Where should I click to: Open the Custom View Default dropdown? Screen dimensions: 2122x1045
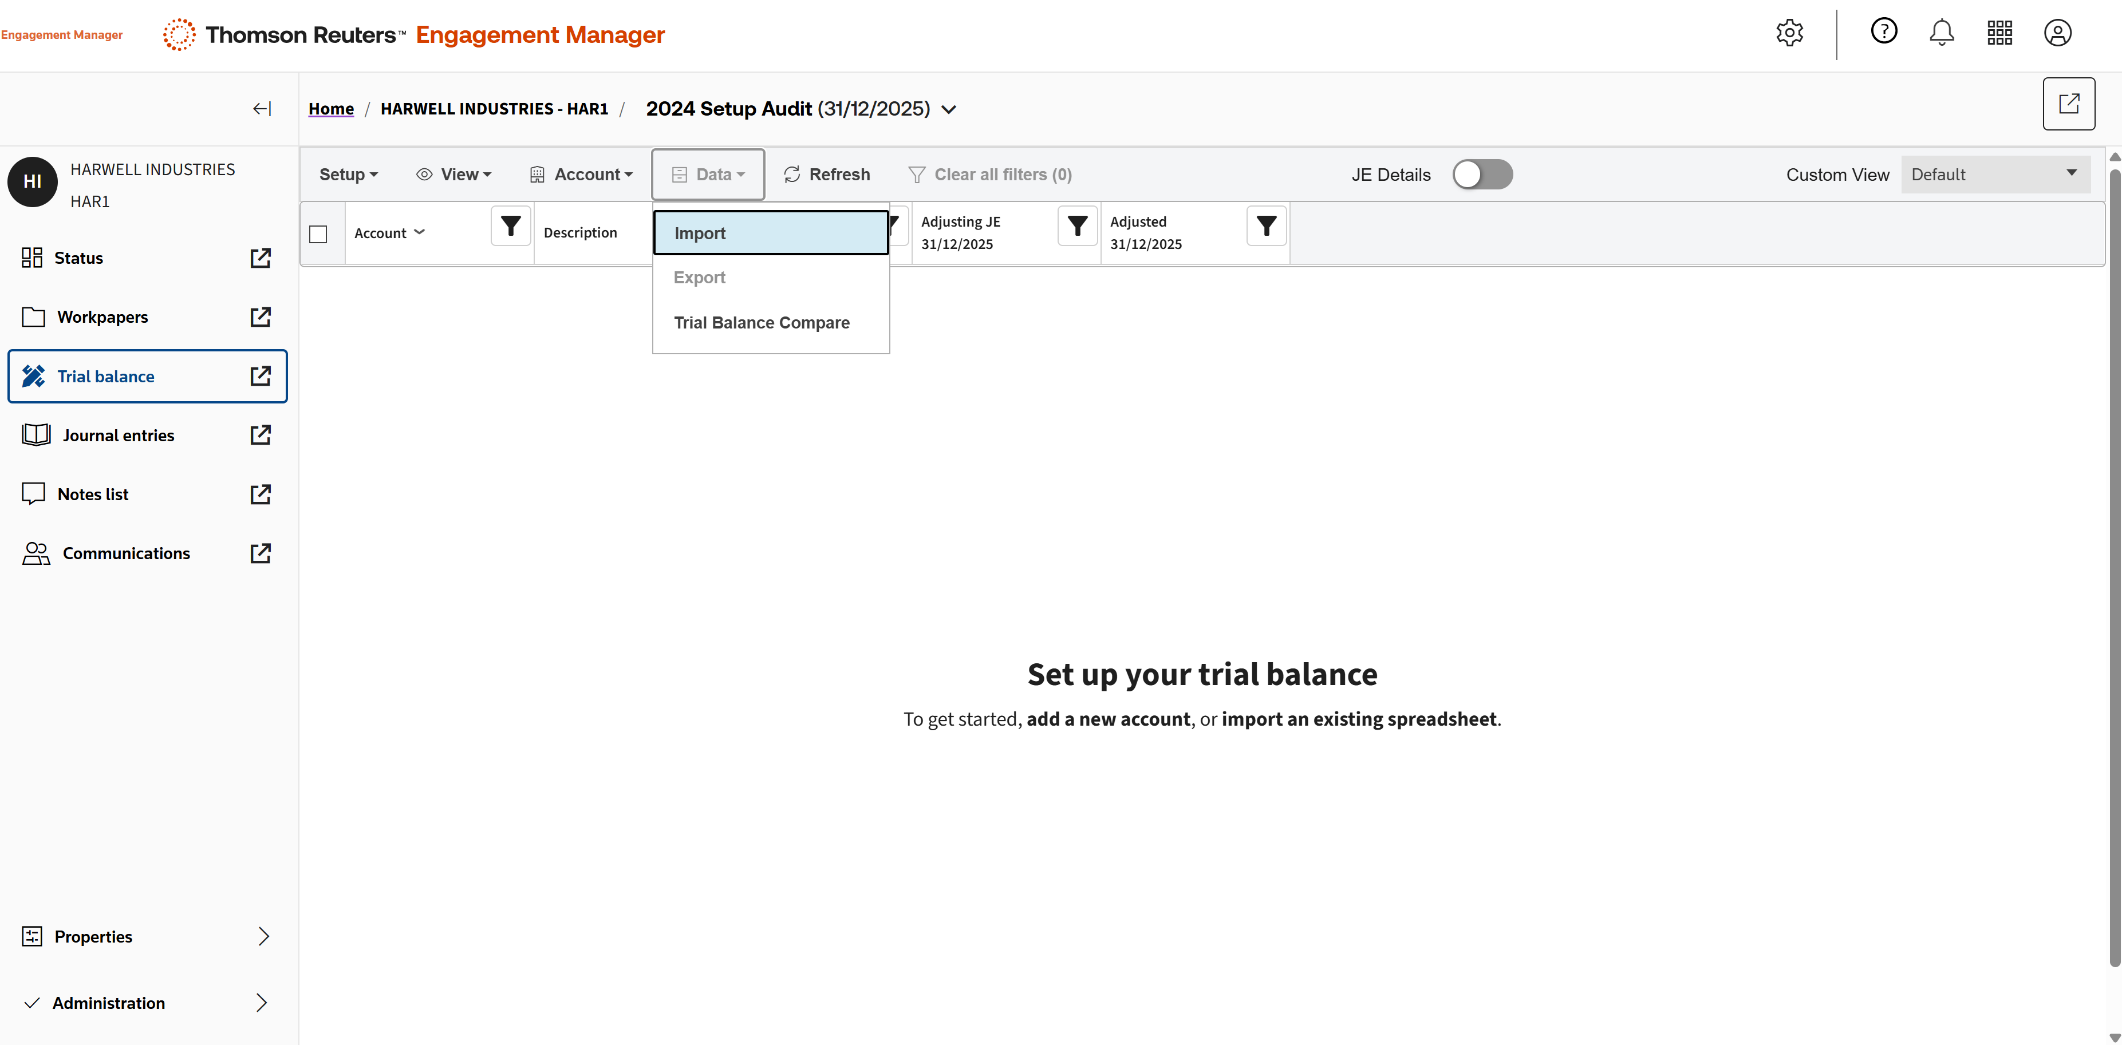(1995, 175)
